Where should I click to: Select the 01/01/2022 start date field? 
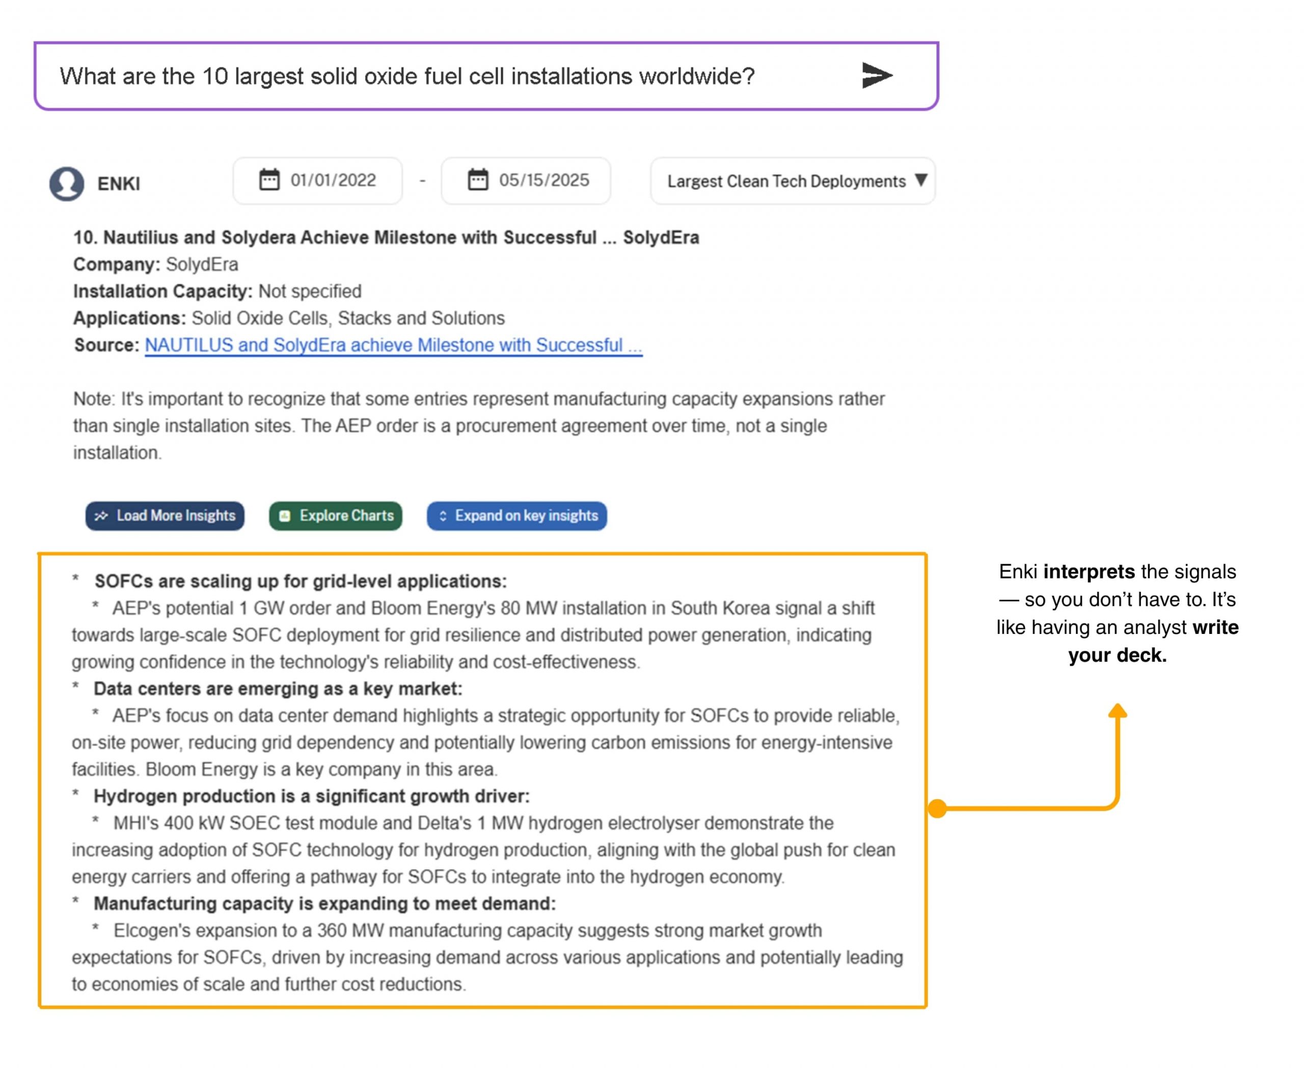tap(333, 180)
